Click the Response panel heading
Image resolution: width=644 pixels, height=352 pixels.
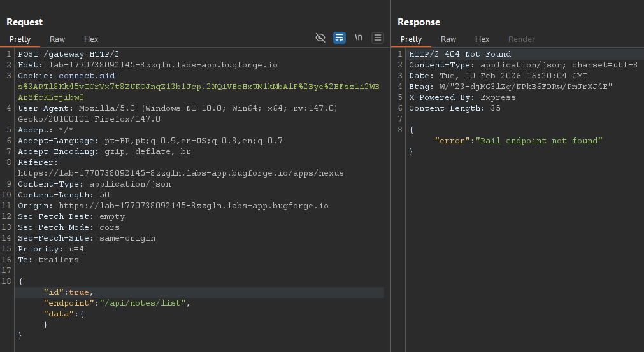point(419,22)
